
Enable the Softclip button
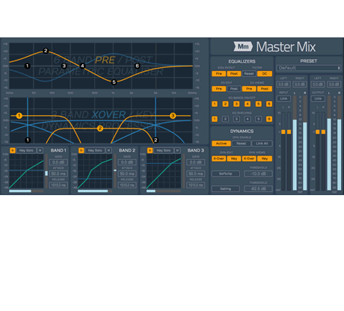point(226,173)
